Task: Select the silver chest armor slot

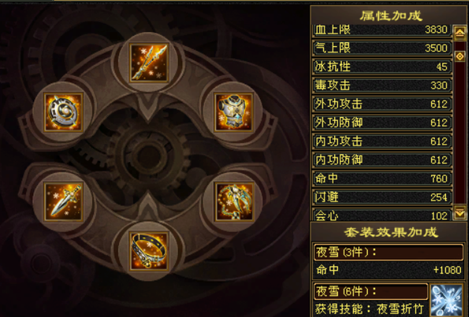Action: click(x=234, y=112)
